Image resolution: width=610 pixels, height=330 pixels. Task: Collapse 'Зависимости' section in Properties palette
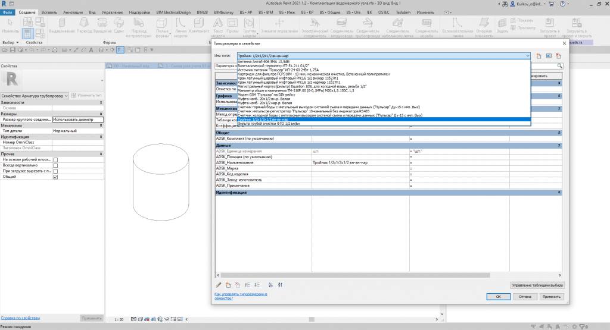pos(101,102)
